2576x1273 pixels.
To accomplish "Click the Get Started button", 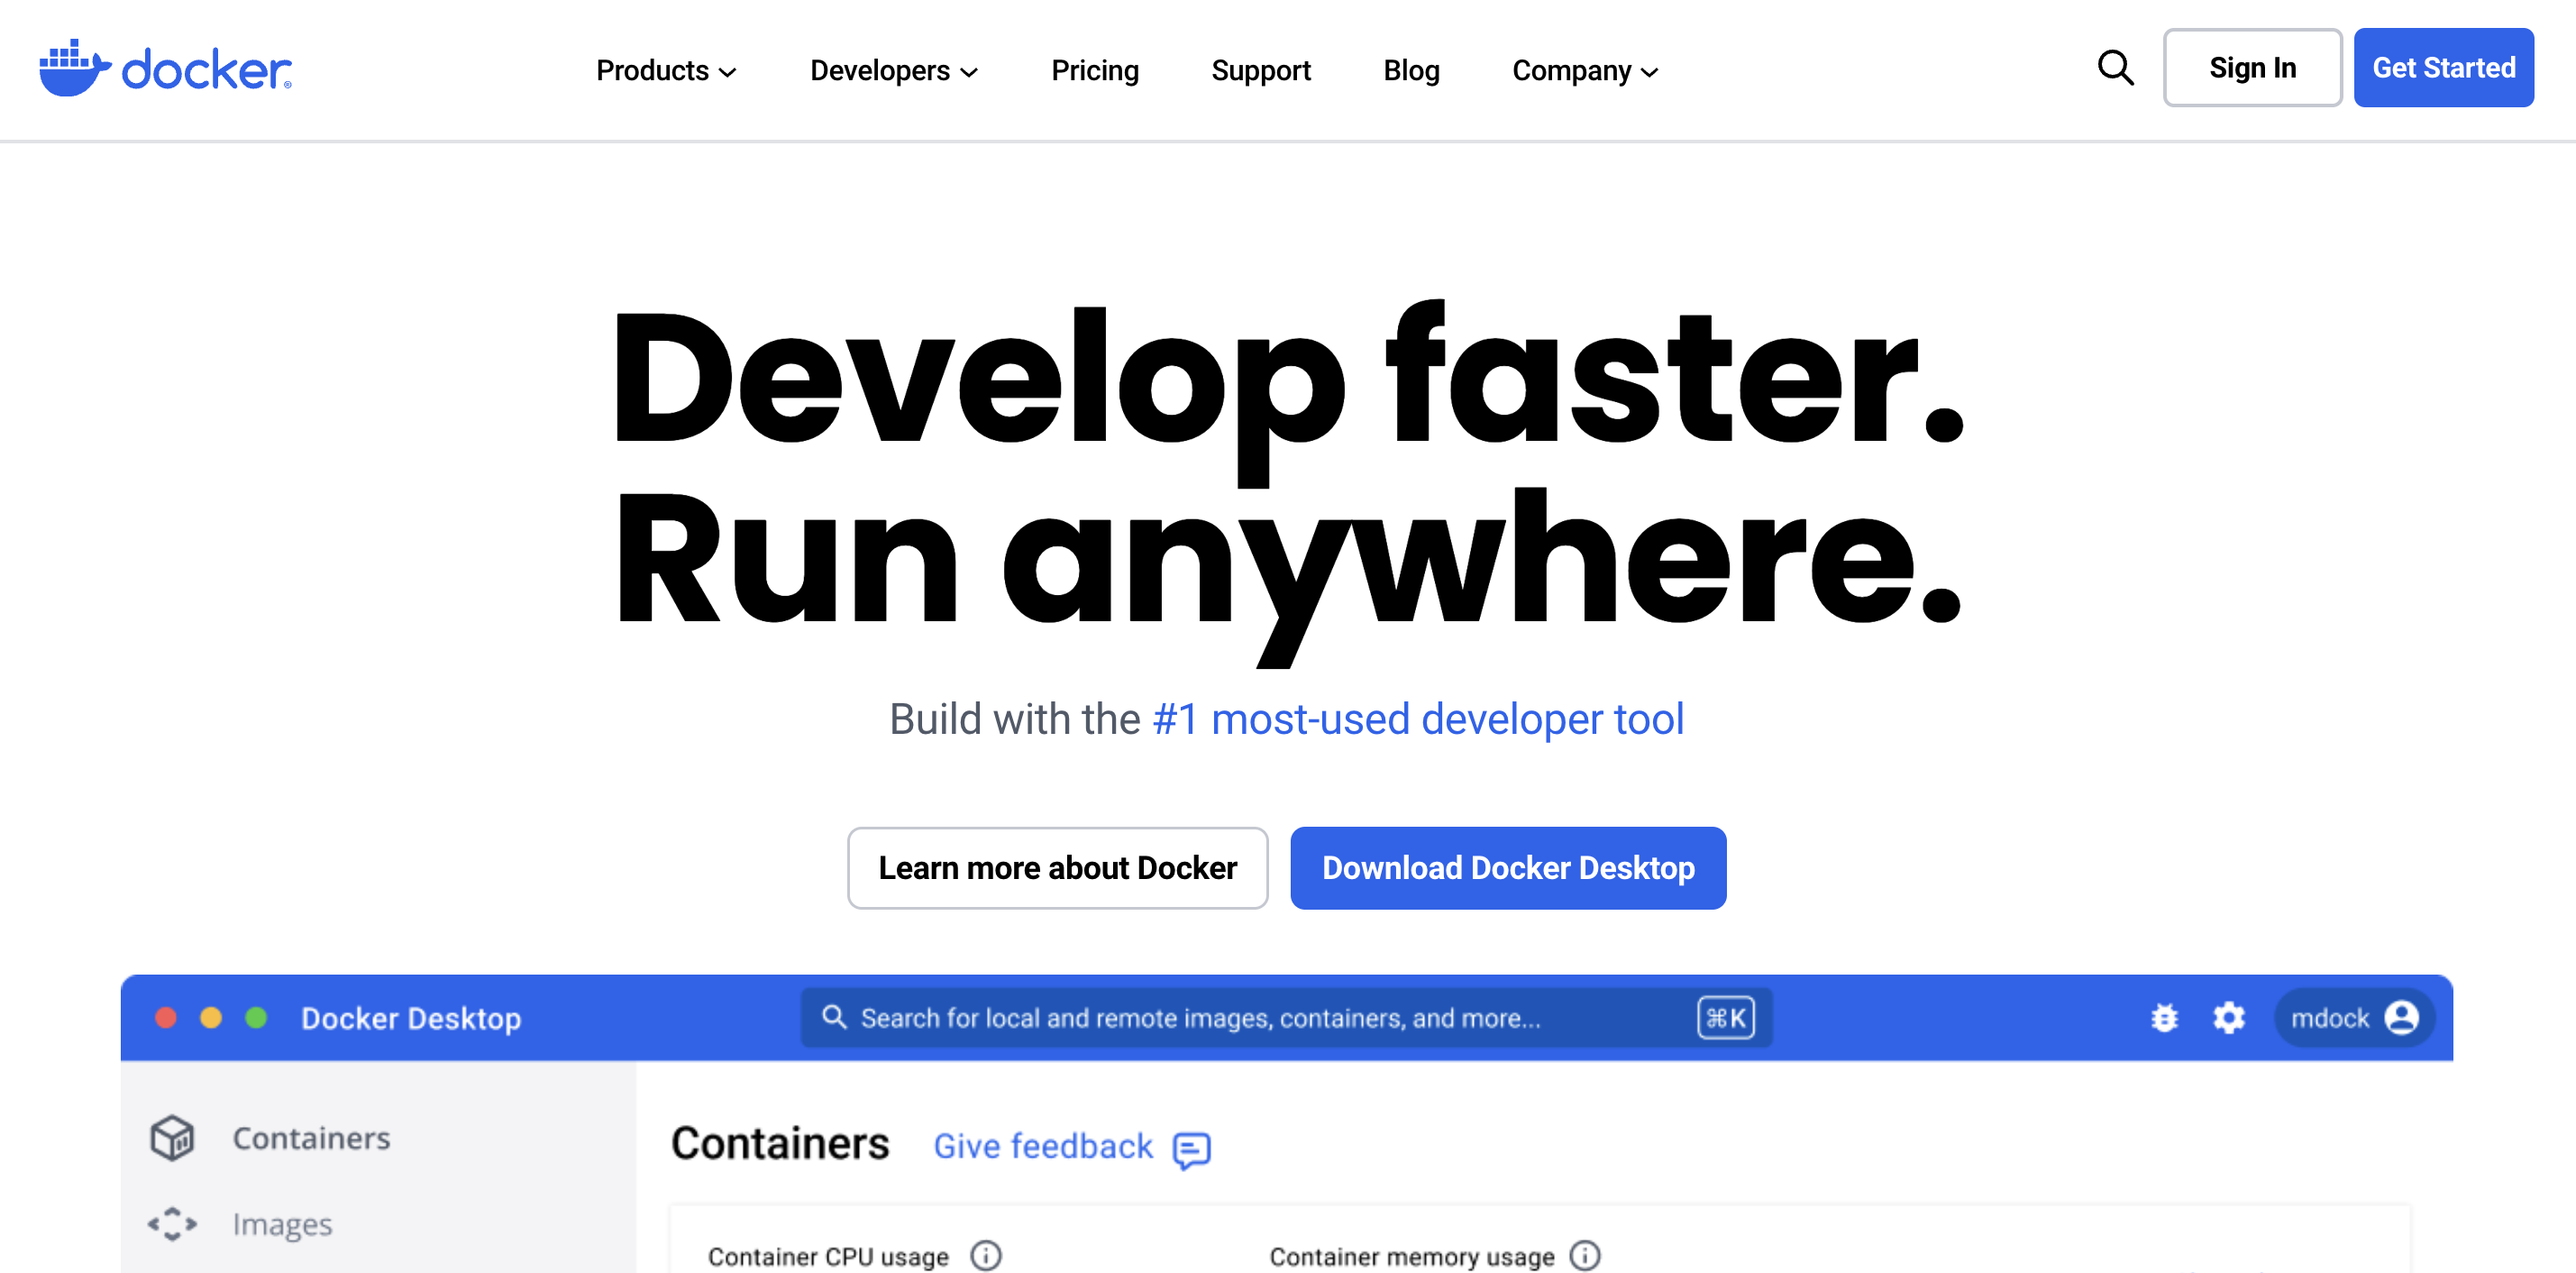I will (2443, 68).
